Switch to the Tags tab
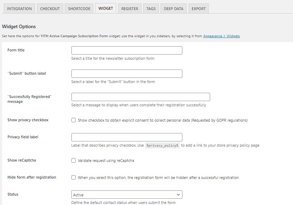The height and width of the screenshot is (205, 293). click(x=151, y=9)
